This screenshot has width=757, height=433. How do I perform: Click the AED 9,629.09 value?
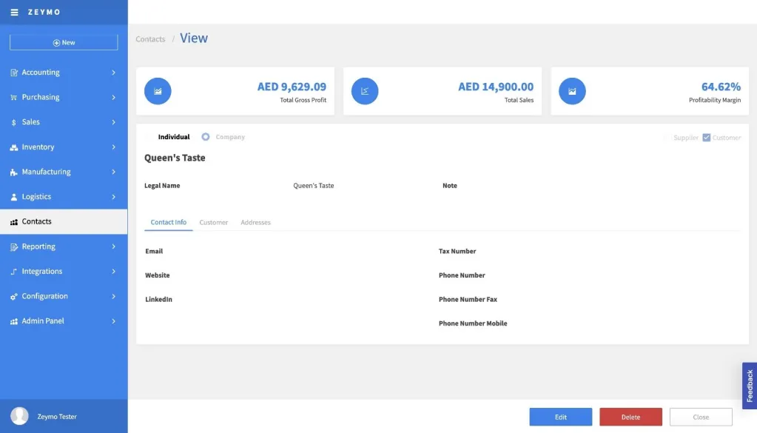pos(292,87)
